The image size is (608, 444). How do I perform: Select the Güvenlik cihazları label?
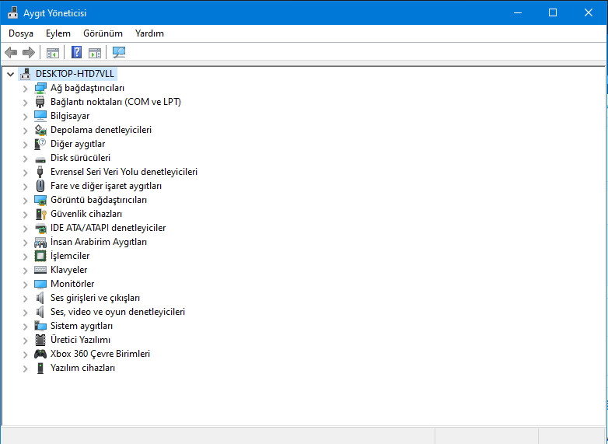[86, 214]
